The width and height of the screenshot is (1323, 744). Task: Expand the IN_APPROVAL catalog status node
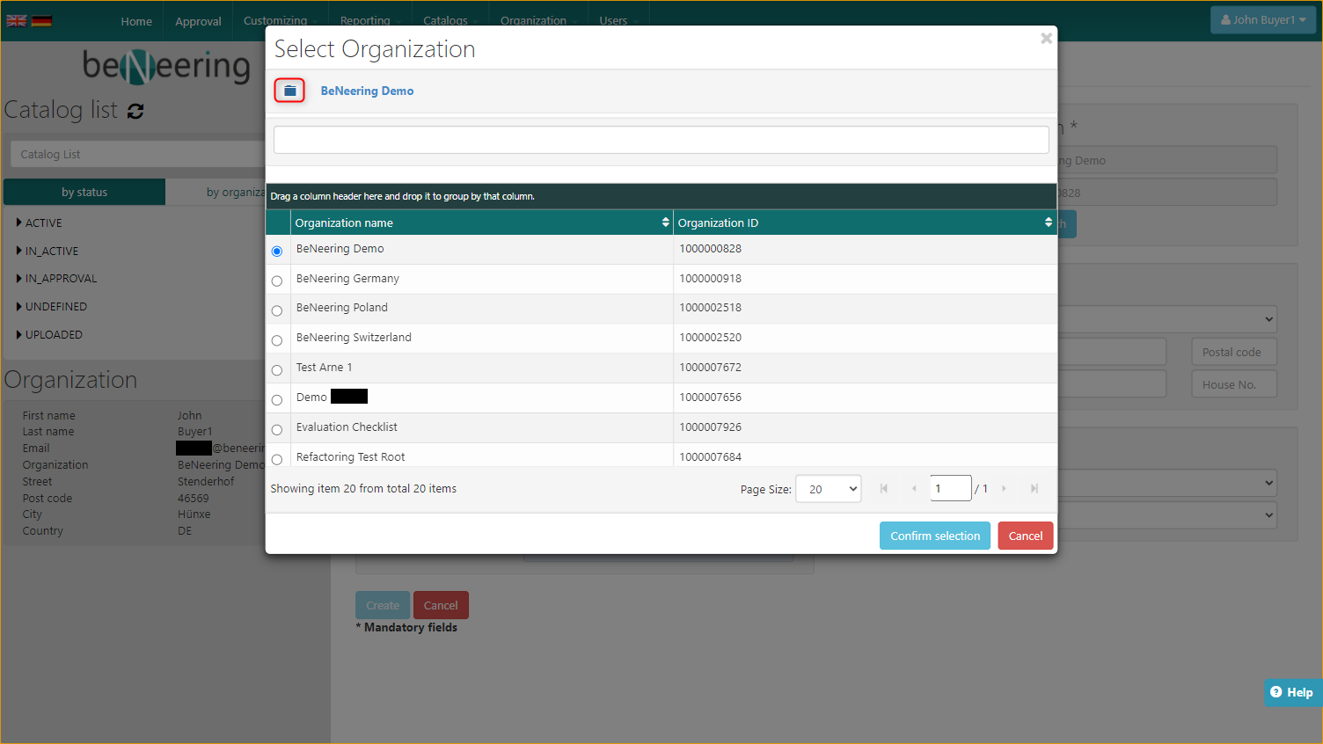pyautogui.click(x=19, y=279)
